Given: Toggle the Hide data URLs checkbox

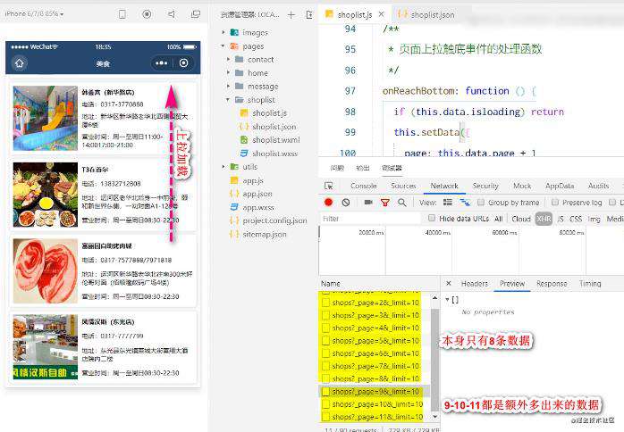Looking at the screenshot, I should point(432,218).
